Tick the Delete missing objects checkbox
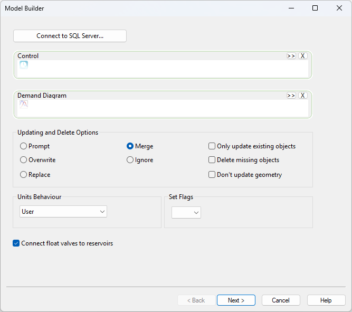 [212, 160]
